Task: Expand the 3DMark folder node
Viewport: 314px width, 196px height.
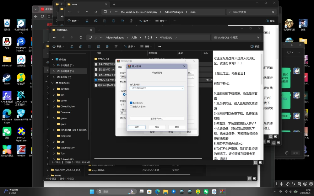Action: 54,89
